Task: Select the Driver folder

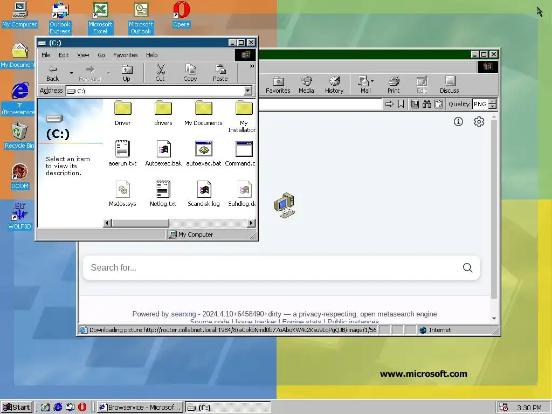Action: 122,113
